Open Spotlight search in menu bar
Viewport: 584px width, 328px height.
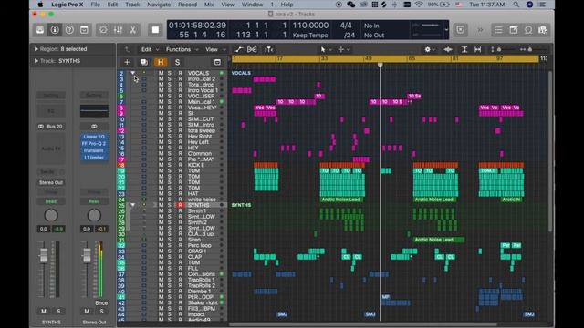(516, 5)
